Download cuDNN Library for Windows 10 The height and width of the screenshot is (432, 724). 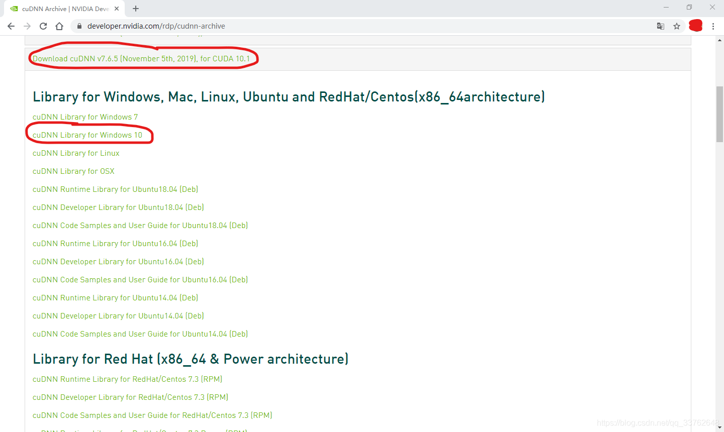pos(87,135)
